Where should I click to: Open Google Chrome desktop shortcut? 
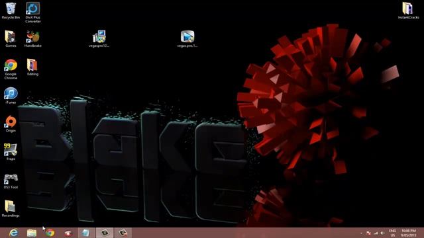tap(11, 69)
